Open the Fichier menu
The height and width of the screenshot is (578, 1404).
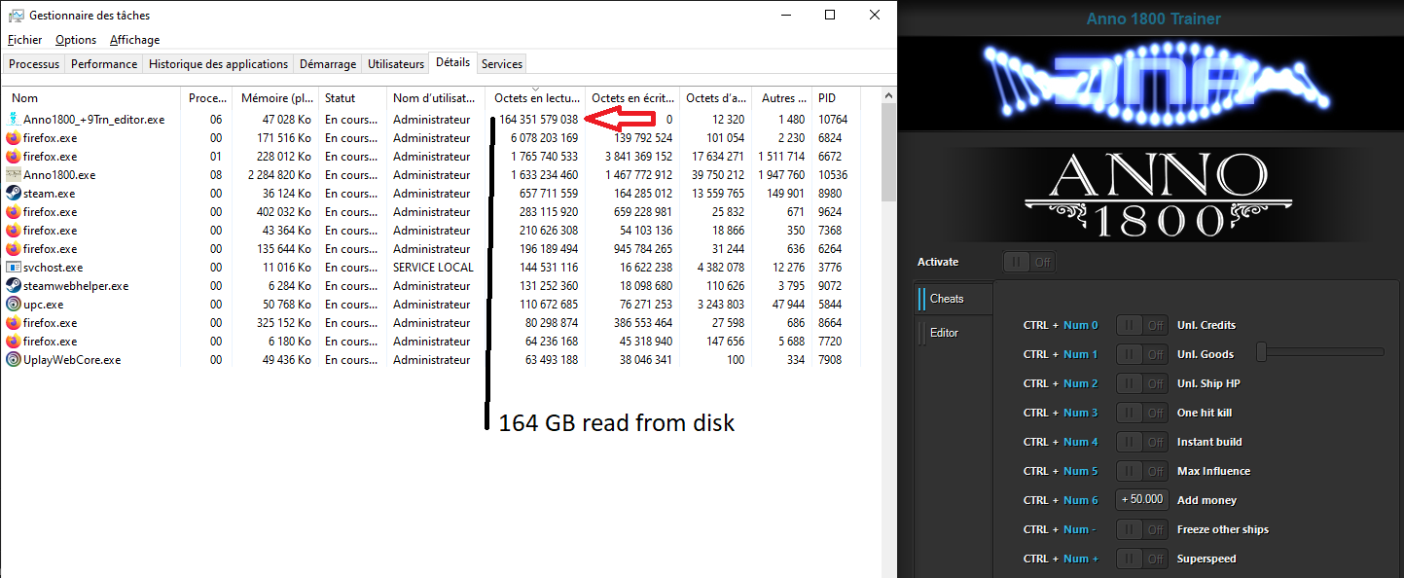[x=25, y=40]
